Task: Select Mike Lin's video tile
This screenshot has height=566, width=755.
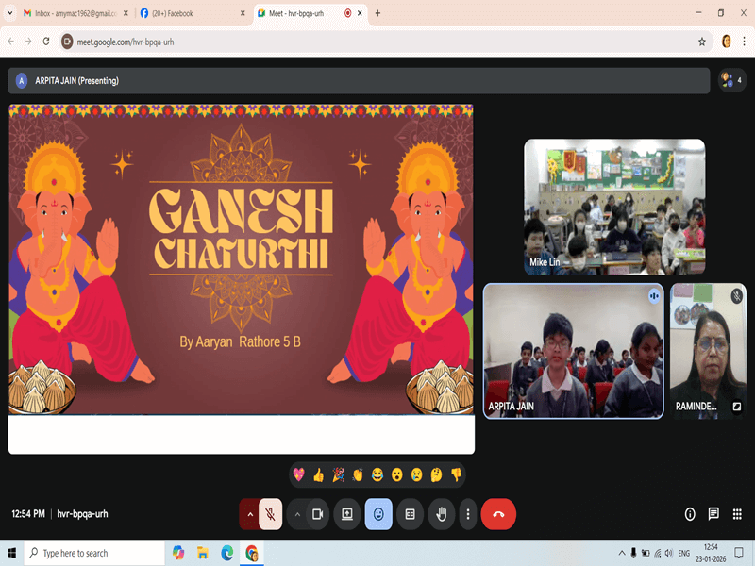Action: [x=614, y=207]
